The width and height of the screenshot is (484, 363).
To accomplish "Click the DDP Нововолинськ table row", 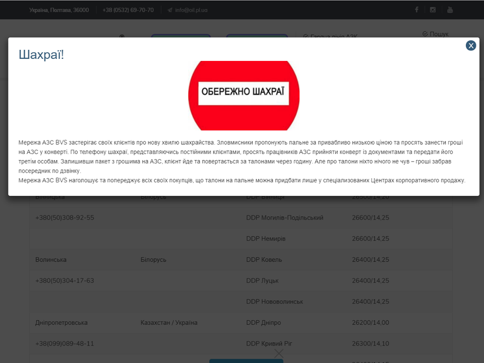I will click(274, 302).
